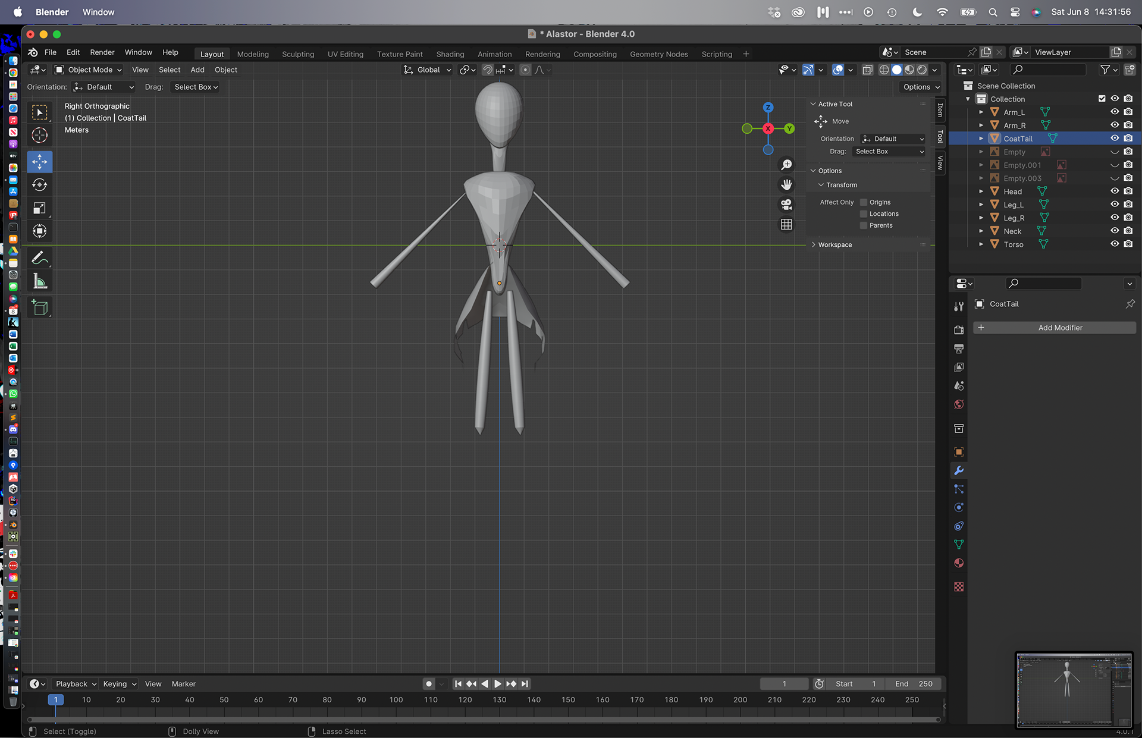Open the Particles properties tab icon
1142x738 pixels.
click(x=959, y=489)
